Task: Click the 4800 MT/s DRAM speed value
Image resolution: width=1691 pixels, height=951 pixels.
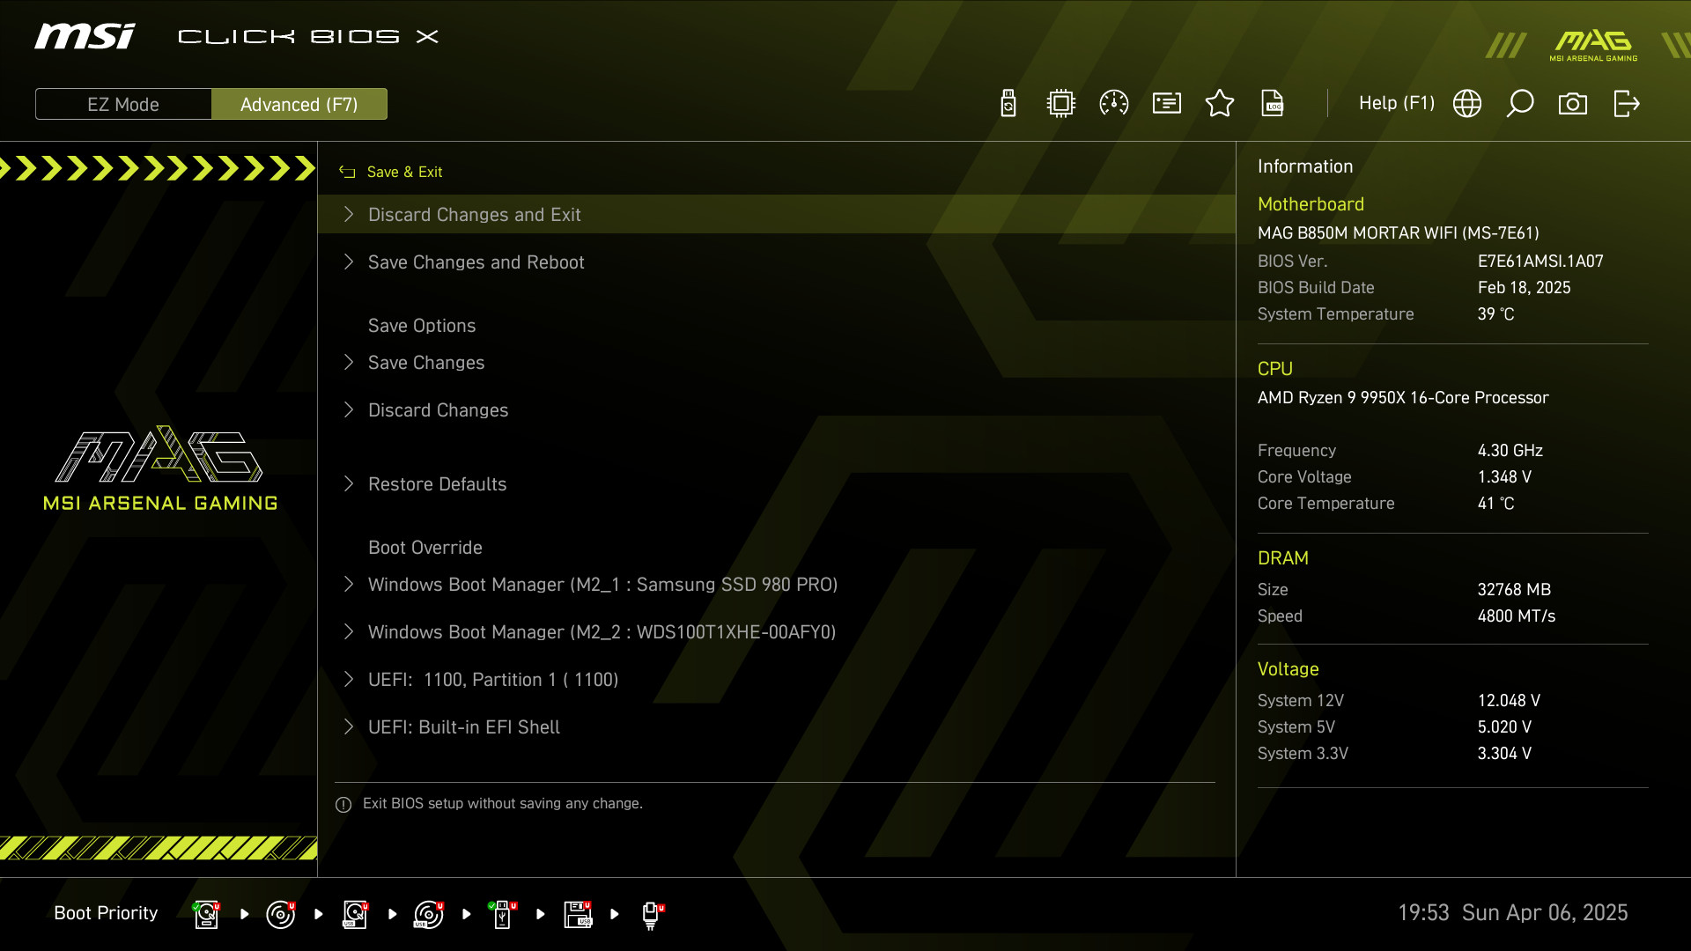Action: 1517,616
